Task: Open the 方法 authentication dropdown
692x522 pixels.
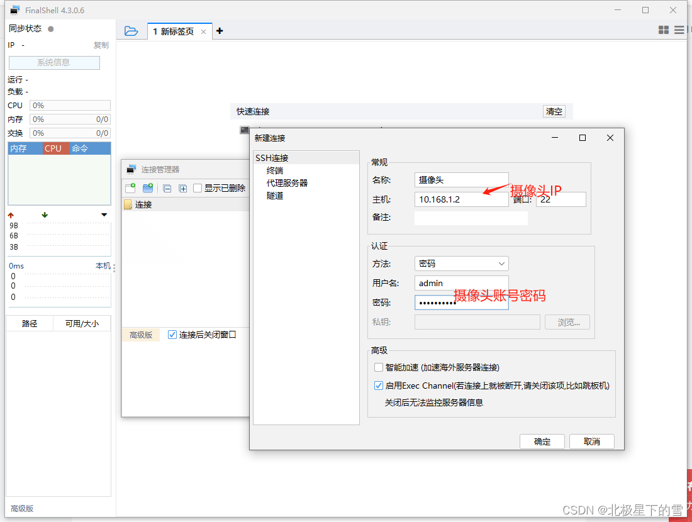Action: (x=461, y=264)
